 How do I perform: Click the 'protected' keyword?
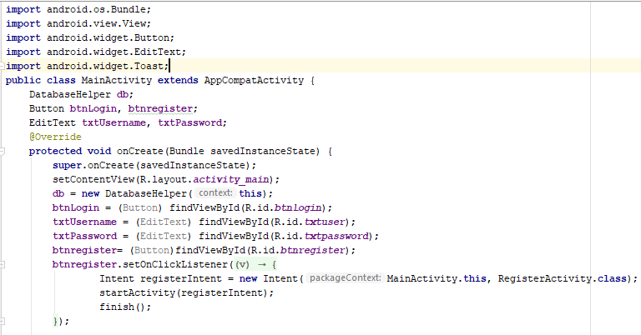(x=55, y=152)
